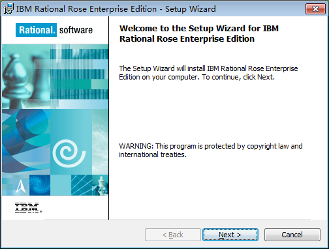Click the installer icon in the title bar
329x249 pixels.
[x=8, y=9]
